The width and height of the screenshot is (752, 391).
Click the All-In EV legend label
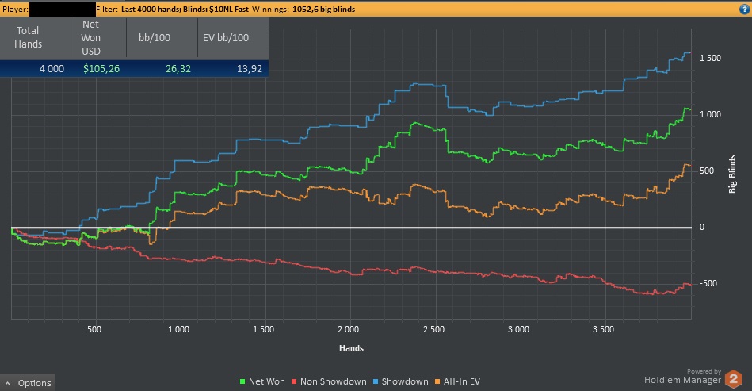[x=461, y=382]
